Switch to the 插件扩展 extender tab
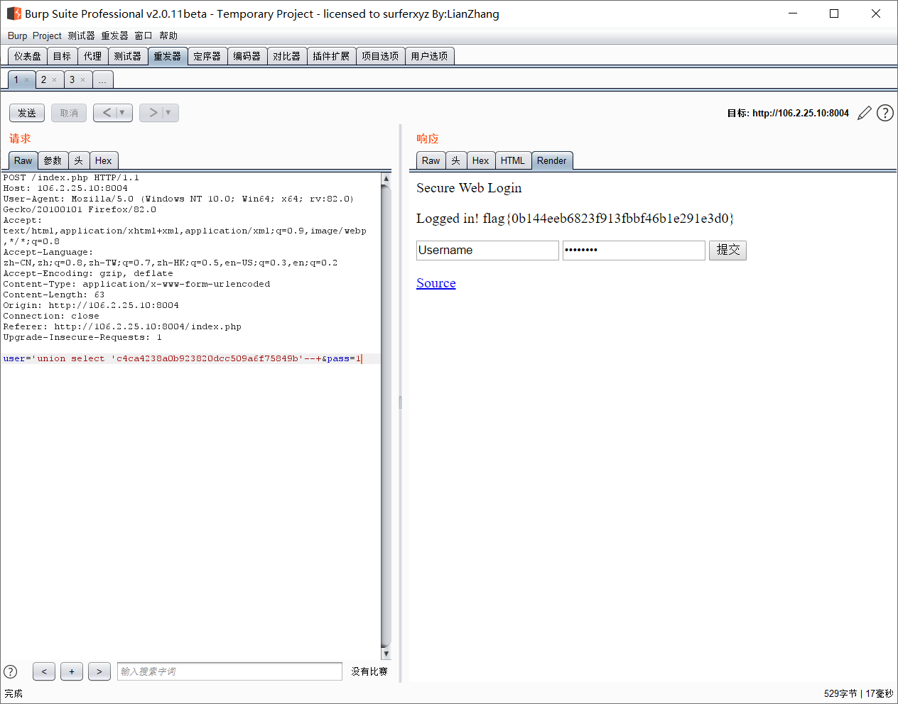This screenshot has width=898, height=704. [331, 56]
